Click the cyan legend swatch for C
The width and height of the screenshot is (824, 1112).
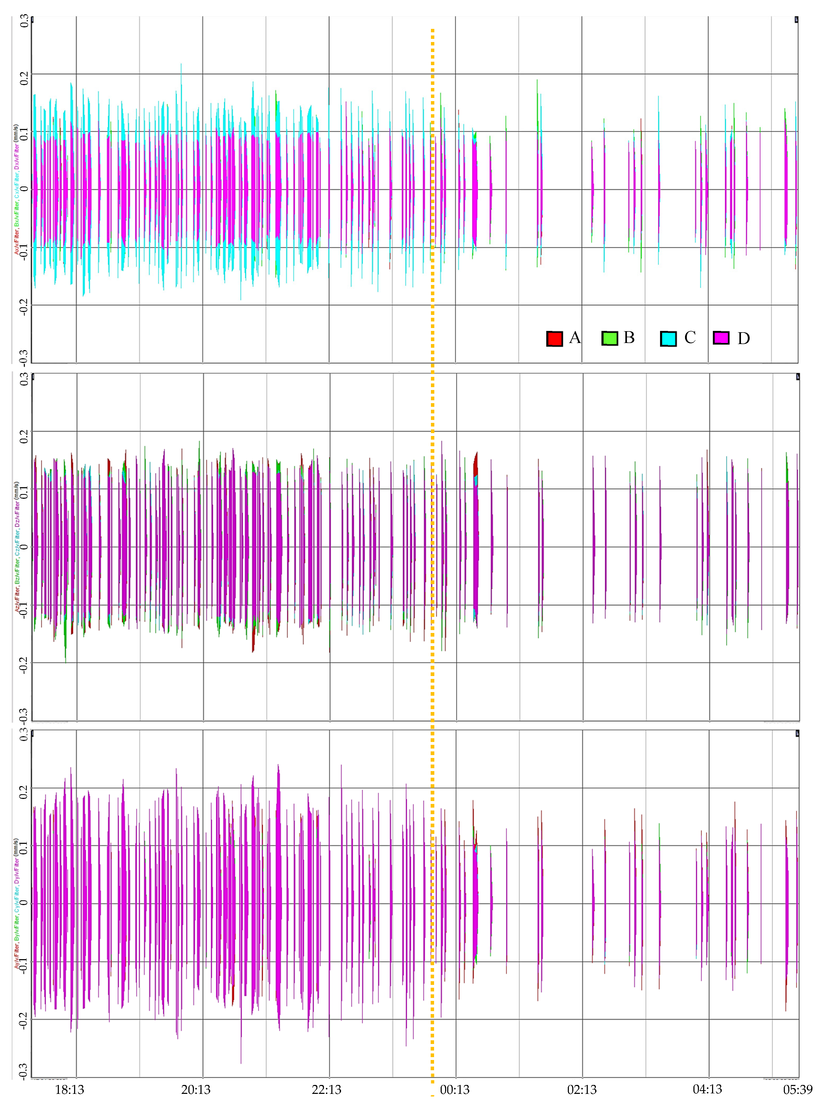pyautogui.click(x=668, y=339)
